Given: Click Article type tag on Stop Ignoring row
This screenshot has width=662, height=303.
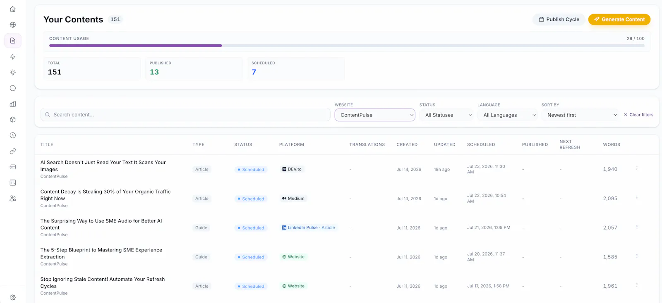Looking at the screenshot, I should (202, 286).
